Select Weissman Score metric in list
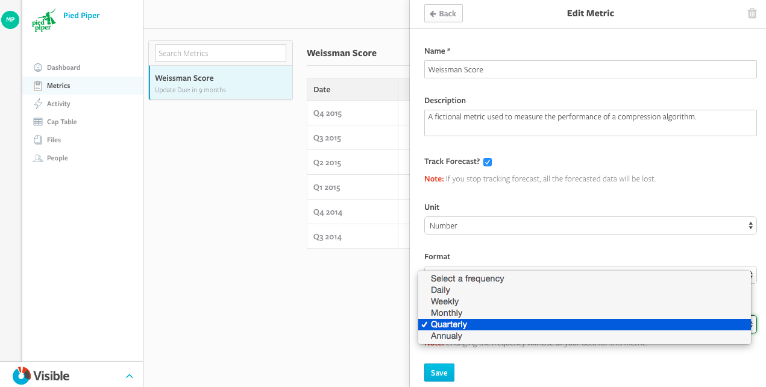Viewport: 766px width, 387px height. [x=220, y=83]
